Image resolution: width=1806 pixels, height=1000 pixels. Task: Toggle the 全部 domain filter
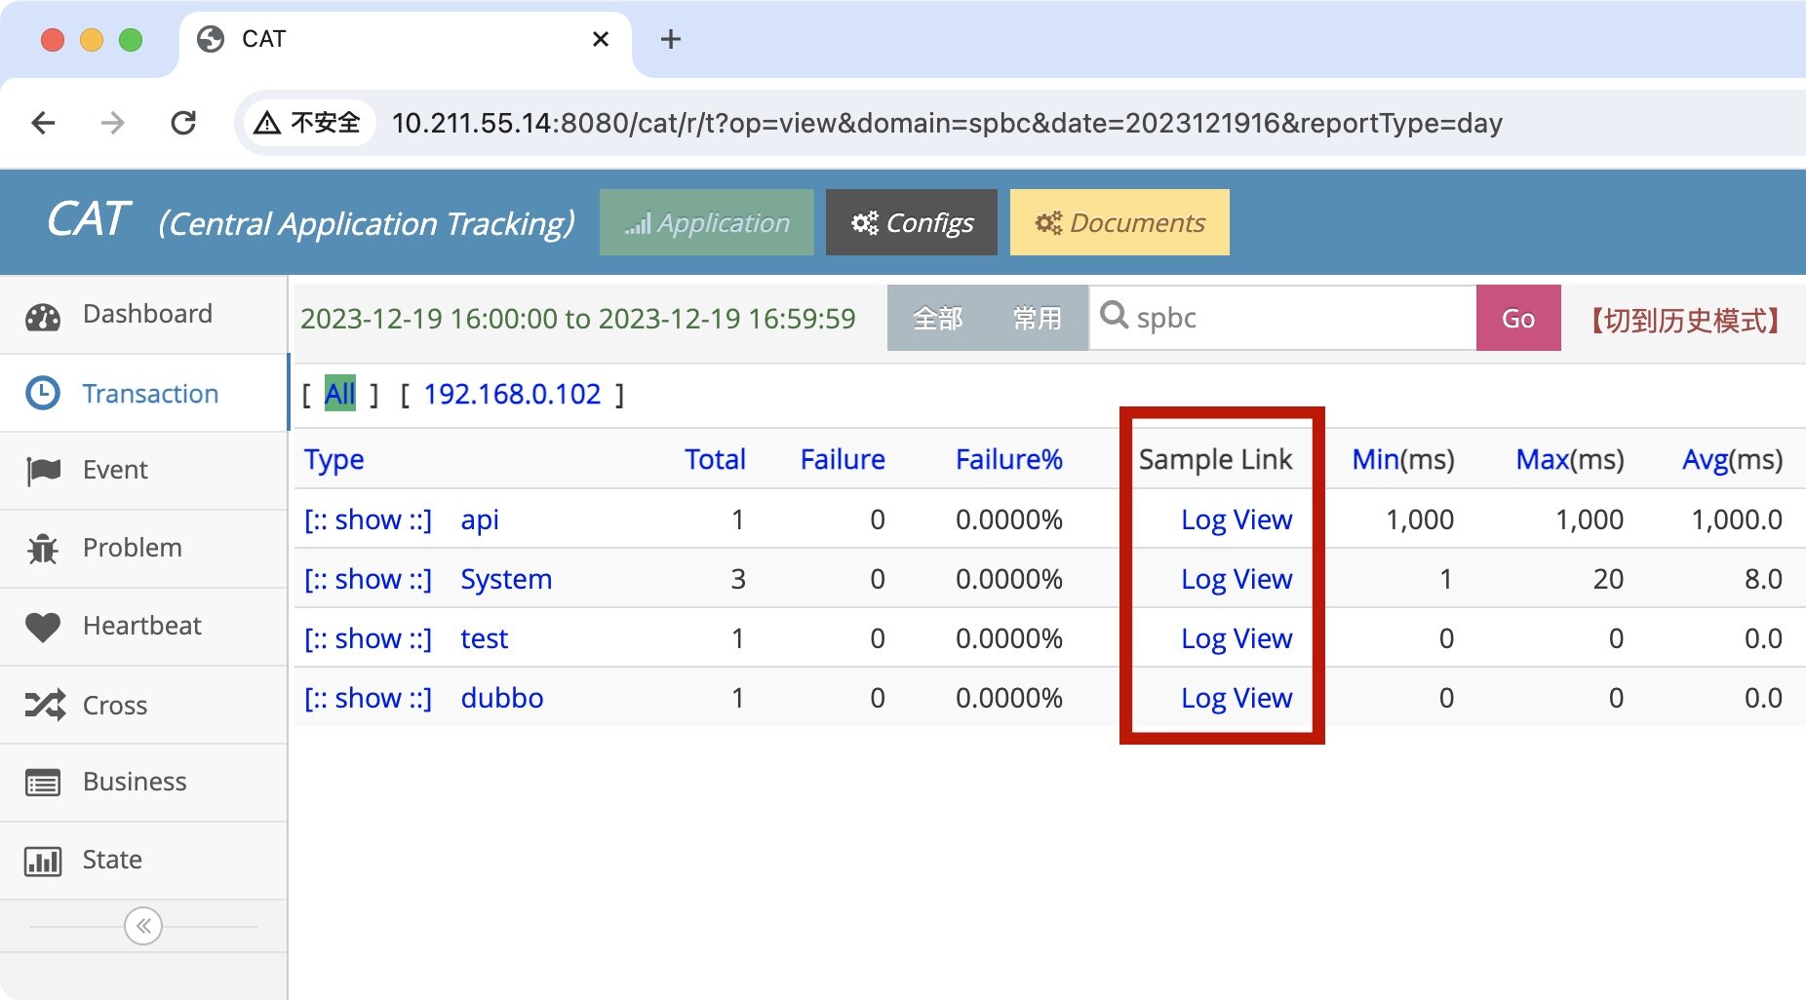pyautogui.click(x=937, y=319)
